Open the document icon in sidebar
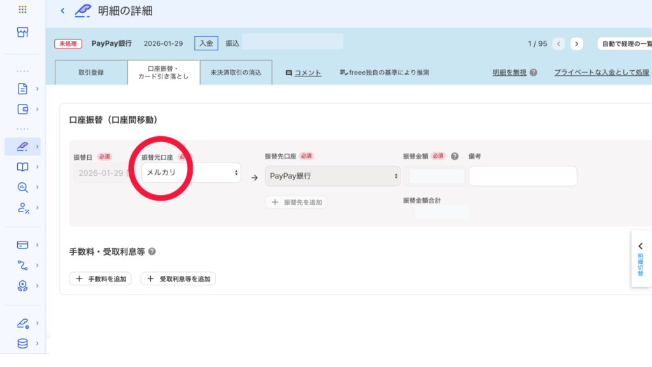The image size is (652, 367). [23, 89]
